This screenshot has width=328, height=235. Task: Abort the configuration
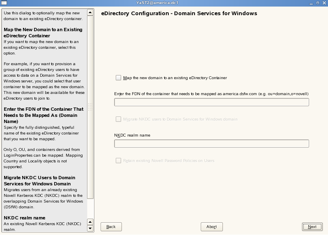212,227
